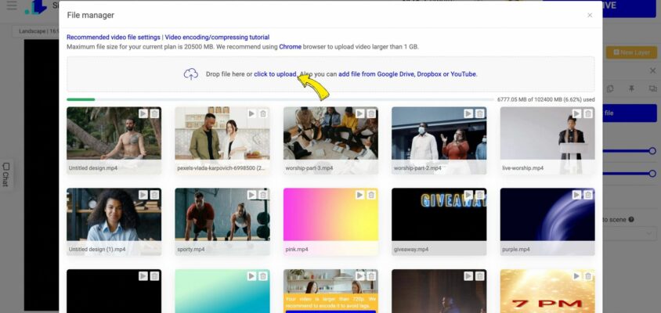Click the sporty.mp4 file name
Screen dimensions: 661x313
pos(191,250)
